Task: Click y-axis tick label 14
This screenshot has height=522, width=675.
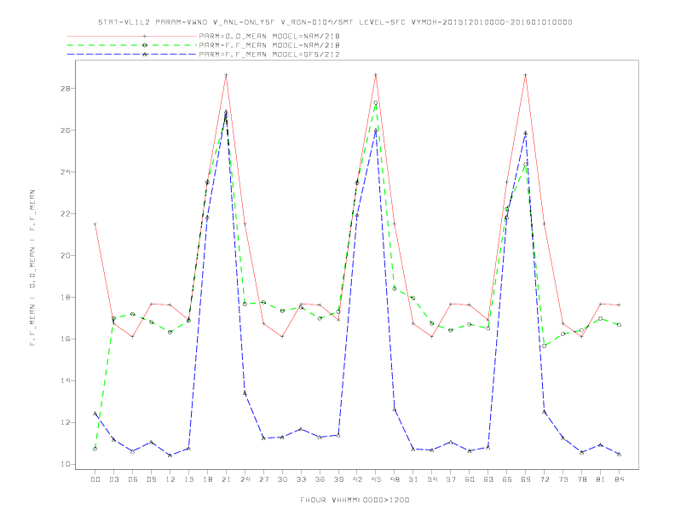Action: coord(66,380)
